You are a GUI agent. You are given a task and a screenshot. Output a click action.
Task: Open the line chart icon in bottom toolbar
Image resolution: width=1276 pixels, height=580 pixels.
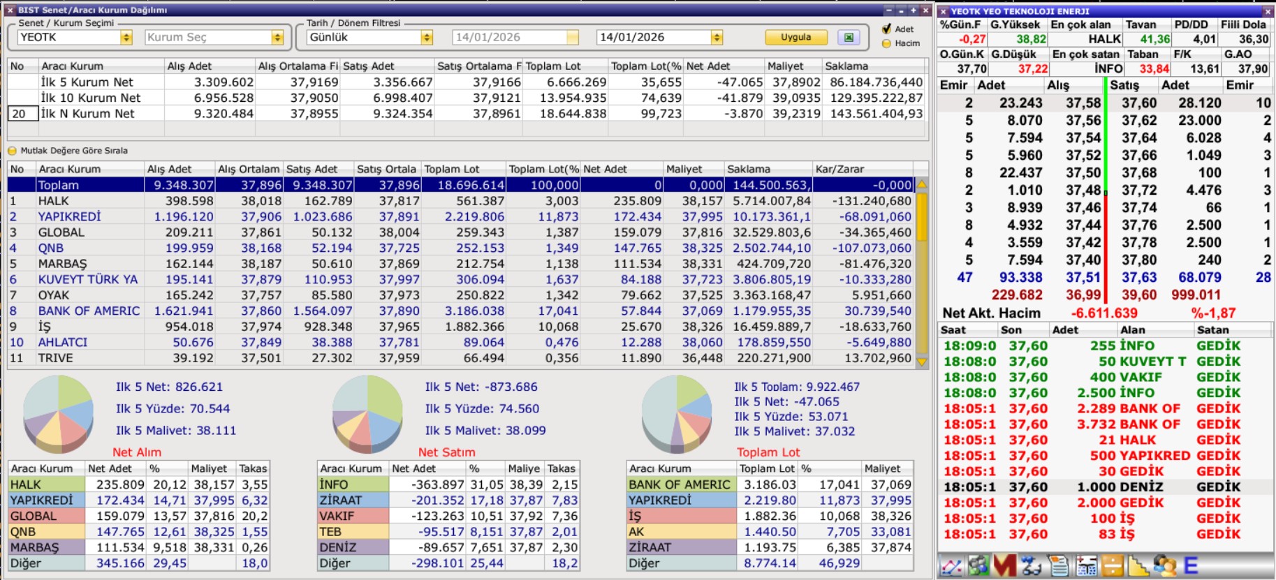tap(951, 566)
